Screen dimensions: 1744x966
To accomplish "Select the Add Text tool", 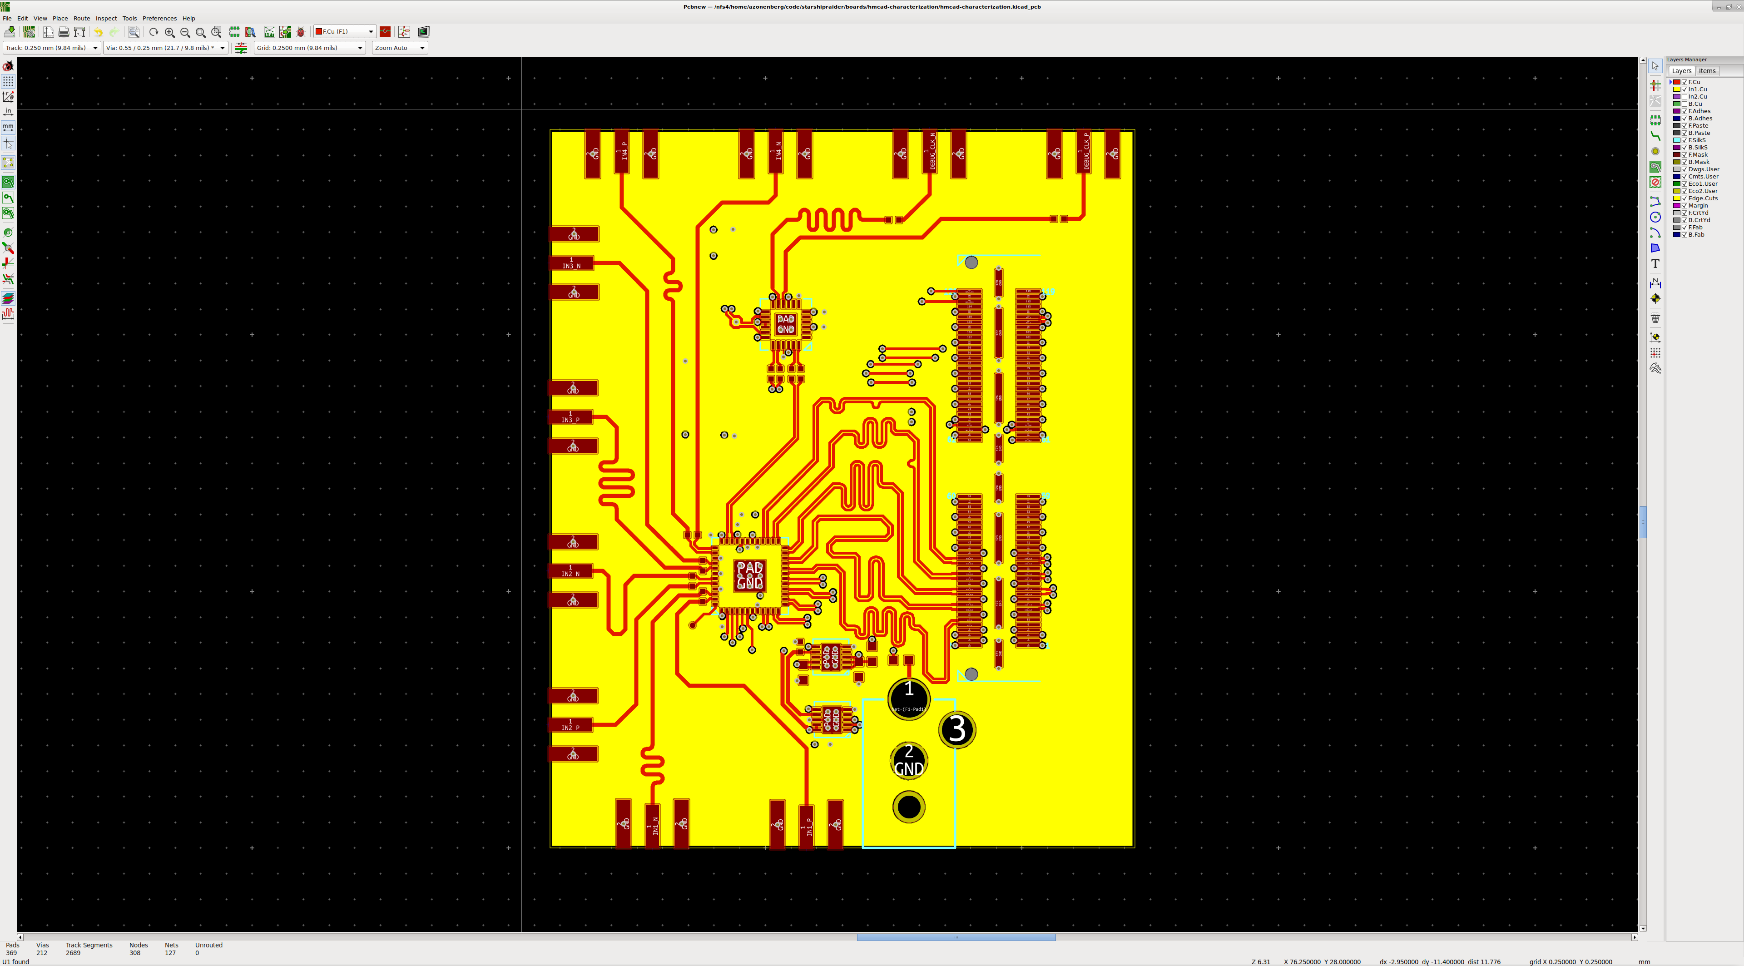I will pos(1655,264).
